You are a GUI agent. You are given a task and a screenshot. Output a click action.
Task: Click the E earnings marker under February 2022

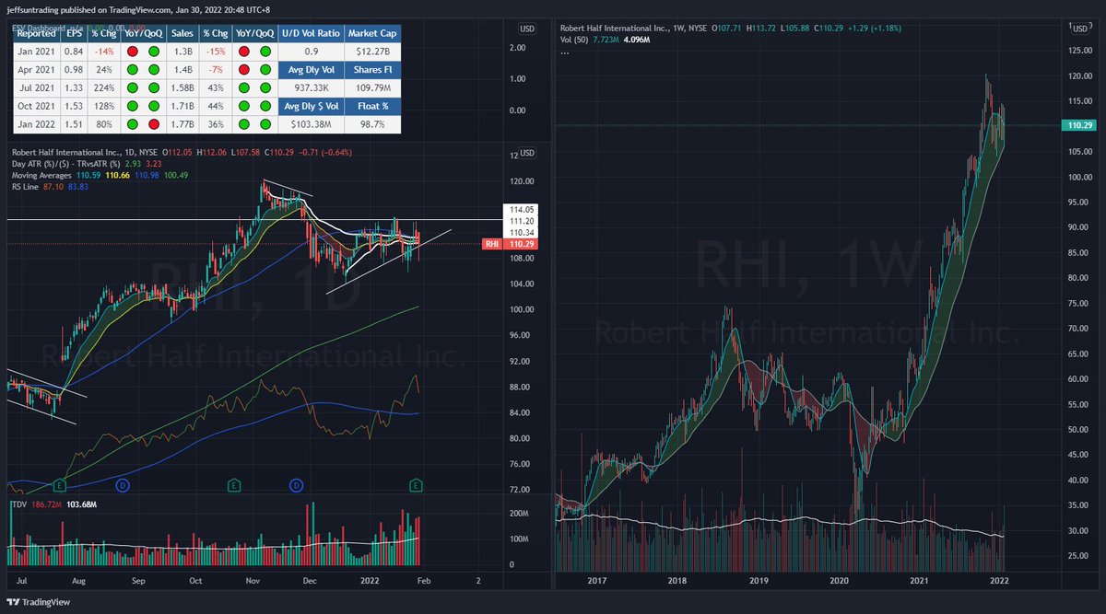pyautogui.click(x=415, y=485)
